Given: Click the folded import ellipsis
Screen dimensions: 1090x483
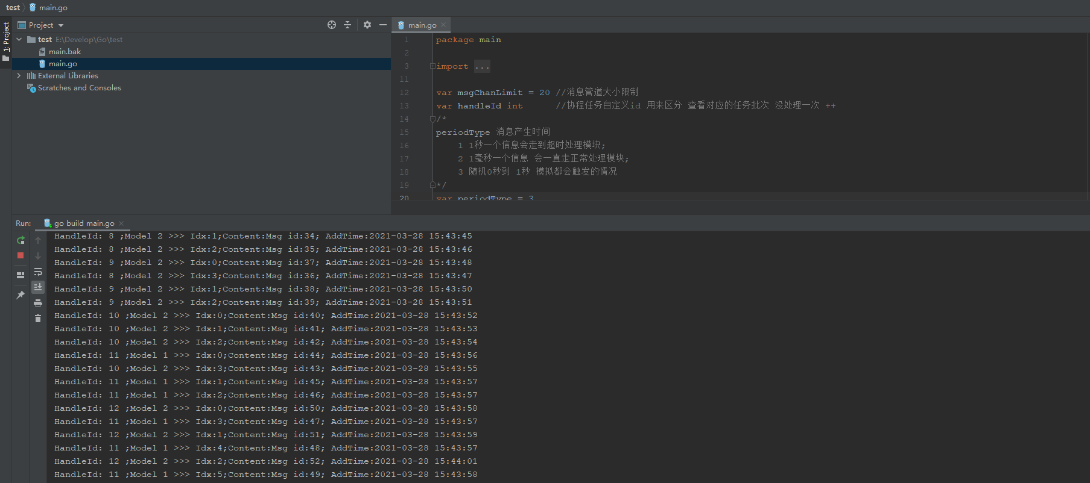Looking at the screenshot, I should pyautogui.click(x=482, y=66).
